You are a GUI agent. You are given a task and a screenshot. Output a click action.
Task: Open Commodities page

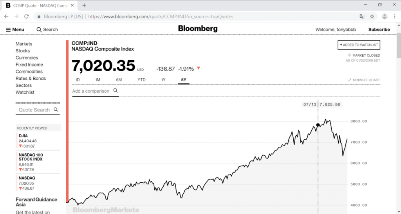tap(29, 72)
